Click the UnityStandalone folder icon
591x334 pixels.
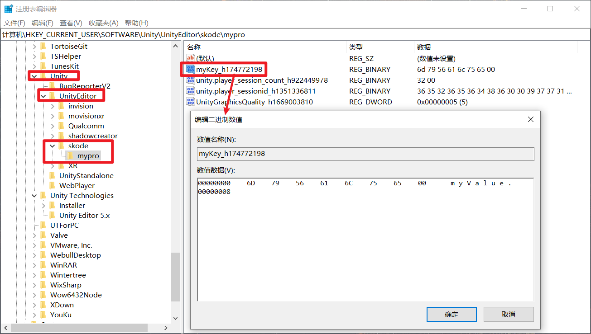53,175
